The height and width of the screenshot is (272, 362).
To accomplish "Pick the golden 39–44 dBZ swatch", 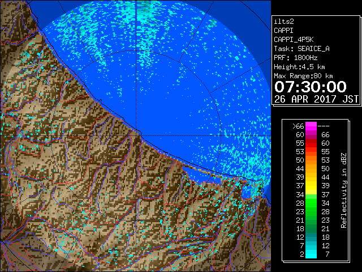I will coord(311,177).
